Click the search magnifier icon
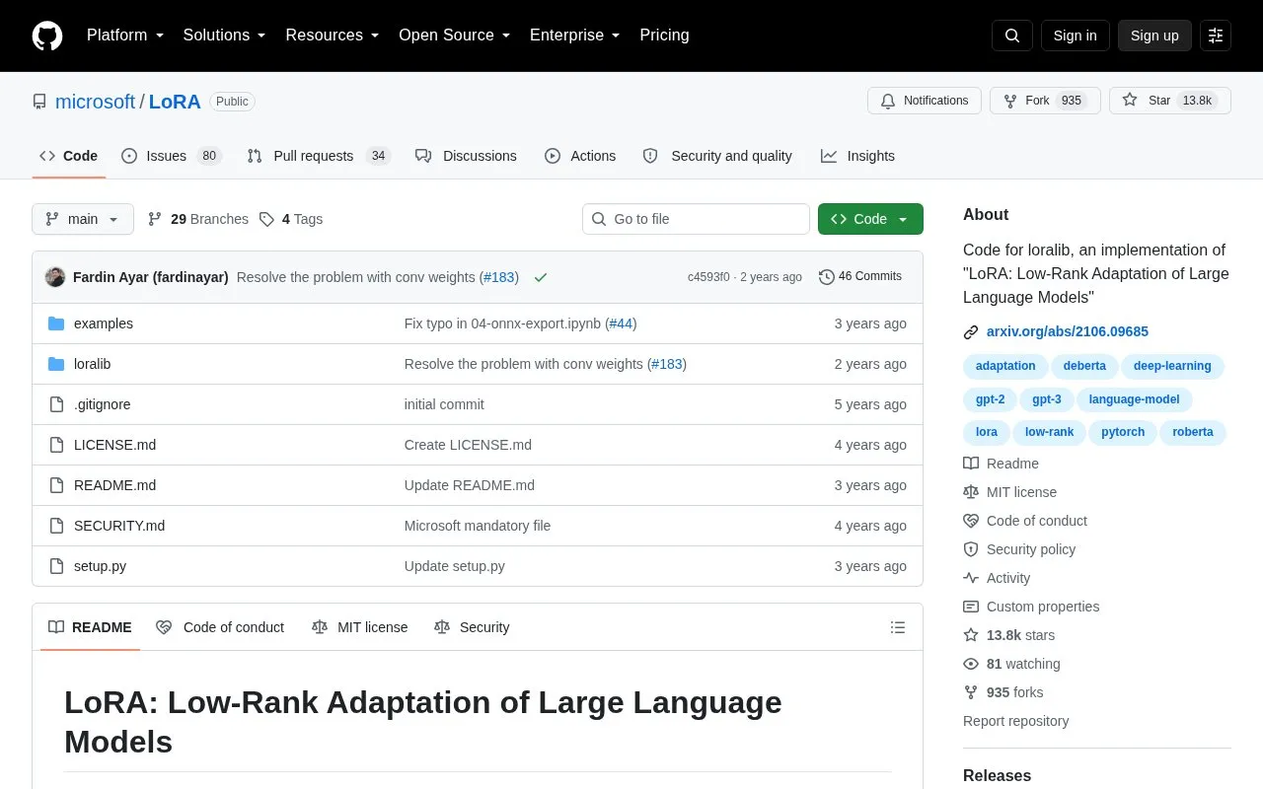The height and width of the screenshot is (789, 1263). click(x=1012, y=36)
